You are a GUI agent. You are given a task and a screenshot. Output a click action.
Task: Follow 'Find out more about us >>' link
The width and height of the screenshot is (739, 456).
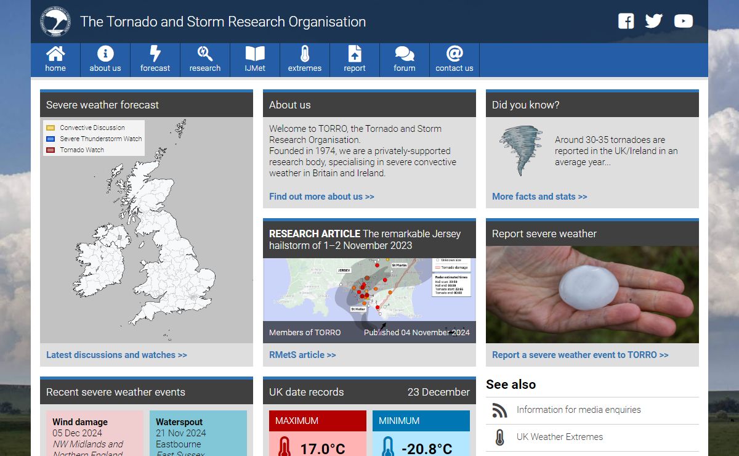coord(321,197)
